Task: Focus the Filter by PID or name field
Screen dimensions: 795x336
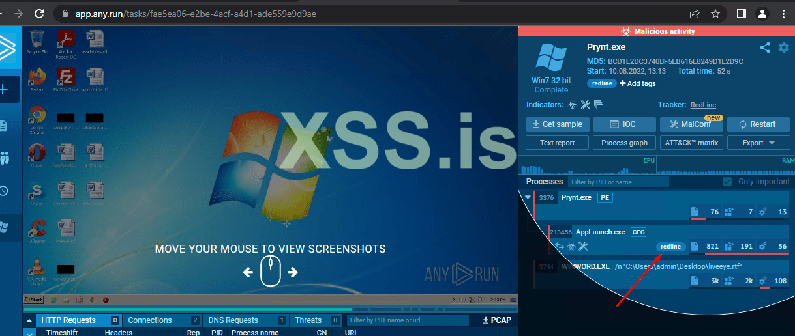Action: coord(618,182)
